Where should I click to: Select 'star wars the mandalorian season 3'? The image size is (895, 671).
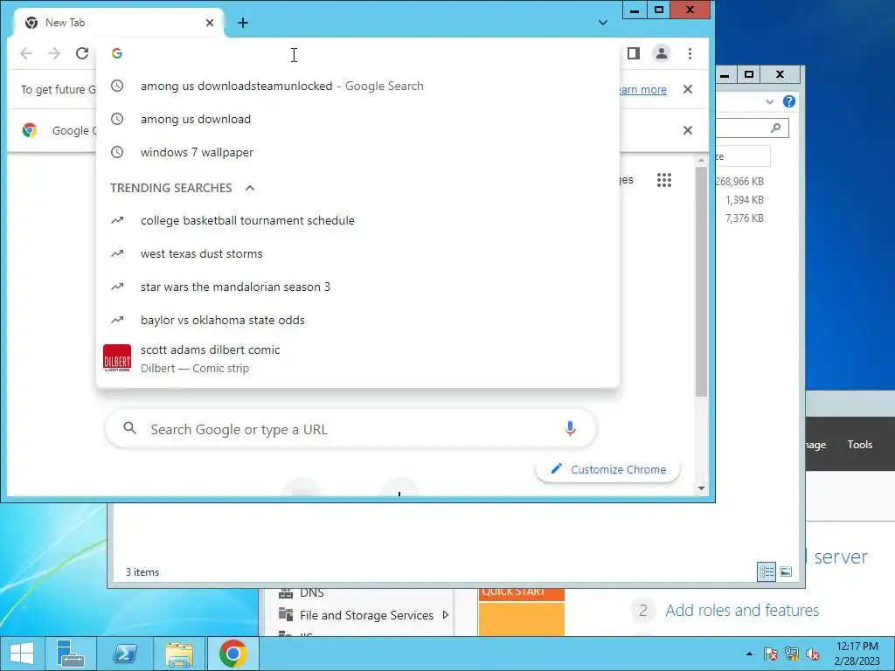pos(357,287)
